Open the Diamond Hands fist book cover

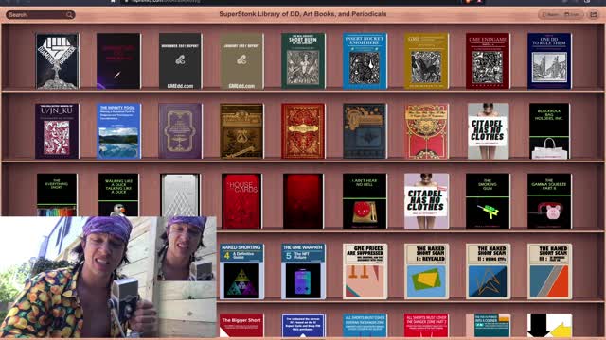click(x=57, y=61)
